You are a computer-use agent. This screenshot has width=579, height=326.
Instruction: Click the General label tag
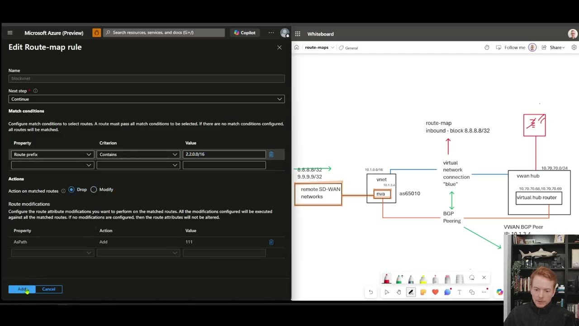pyautogui.click(x=348, y=48)
